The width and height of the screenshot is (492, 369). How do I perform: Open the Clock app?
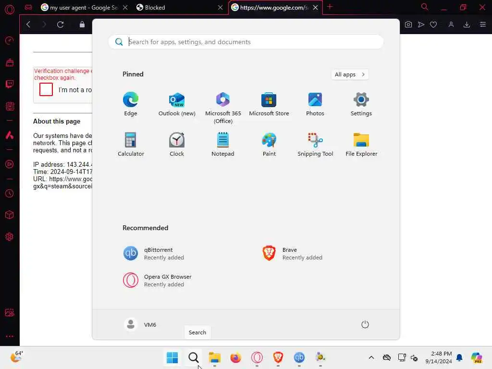pos(177,144)
